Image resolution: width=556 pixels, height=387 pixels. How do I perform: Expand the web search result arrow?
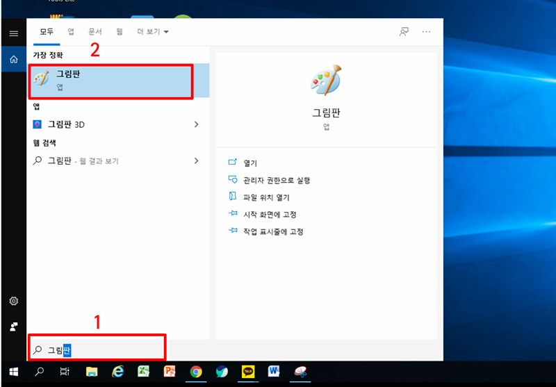coord(197,161)
